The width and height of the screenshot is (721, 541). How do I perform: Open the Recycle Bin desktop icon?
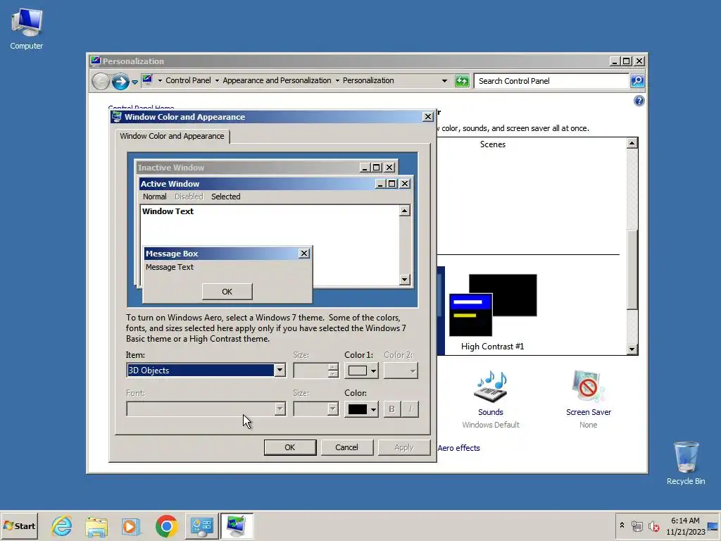pos(686,463)
